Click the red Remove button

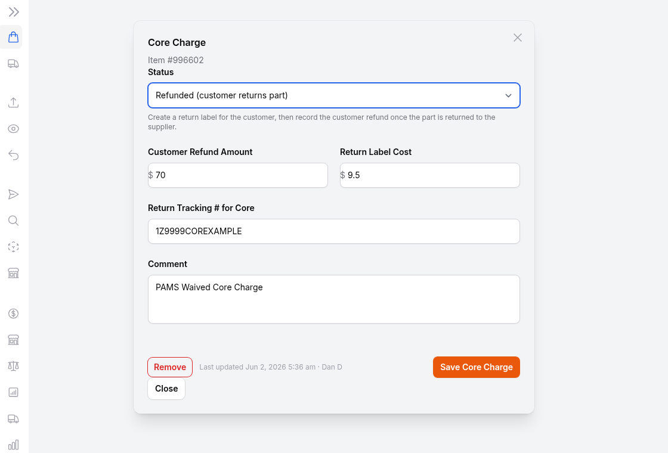click(170, 367)
